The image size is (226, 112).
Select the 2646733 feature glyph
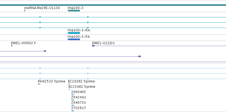point(73,106)
